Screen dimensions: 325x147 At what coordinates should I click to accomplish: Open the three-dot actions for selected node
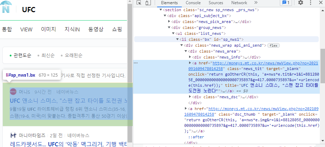[136, 63]
